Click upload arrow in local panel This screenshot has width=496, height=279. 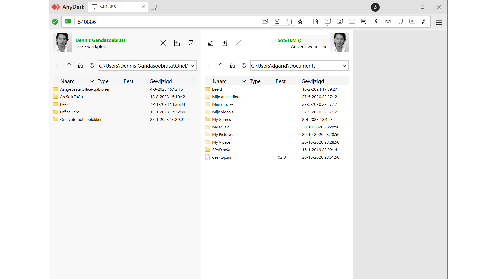click(x=191, y=43)
